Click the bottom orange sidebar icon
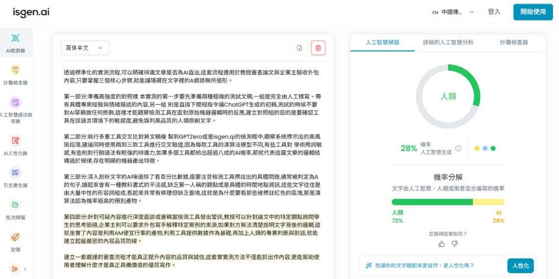 pyautogui.click(x=15, y=269)
